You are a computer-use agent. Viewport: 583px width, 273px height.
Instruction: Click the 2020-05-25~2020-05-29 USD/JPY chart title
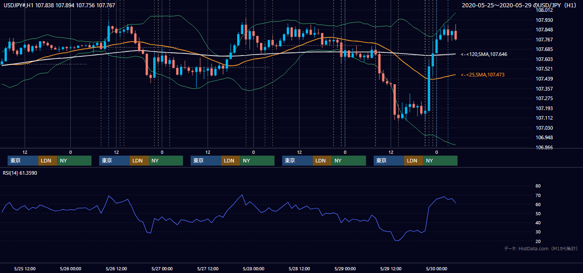(x=520, y=5)
